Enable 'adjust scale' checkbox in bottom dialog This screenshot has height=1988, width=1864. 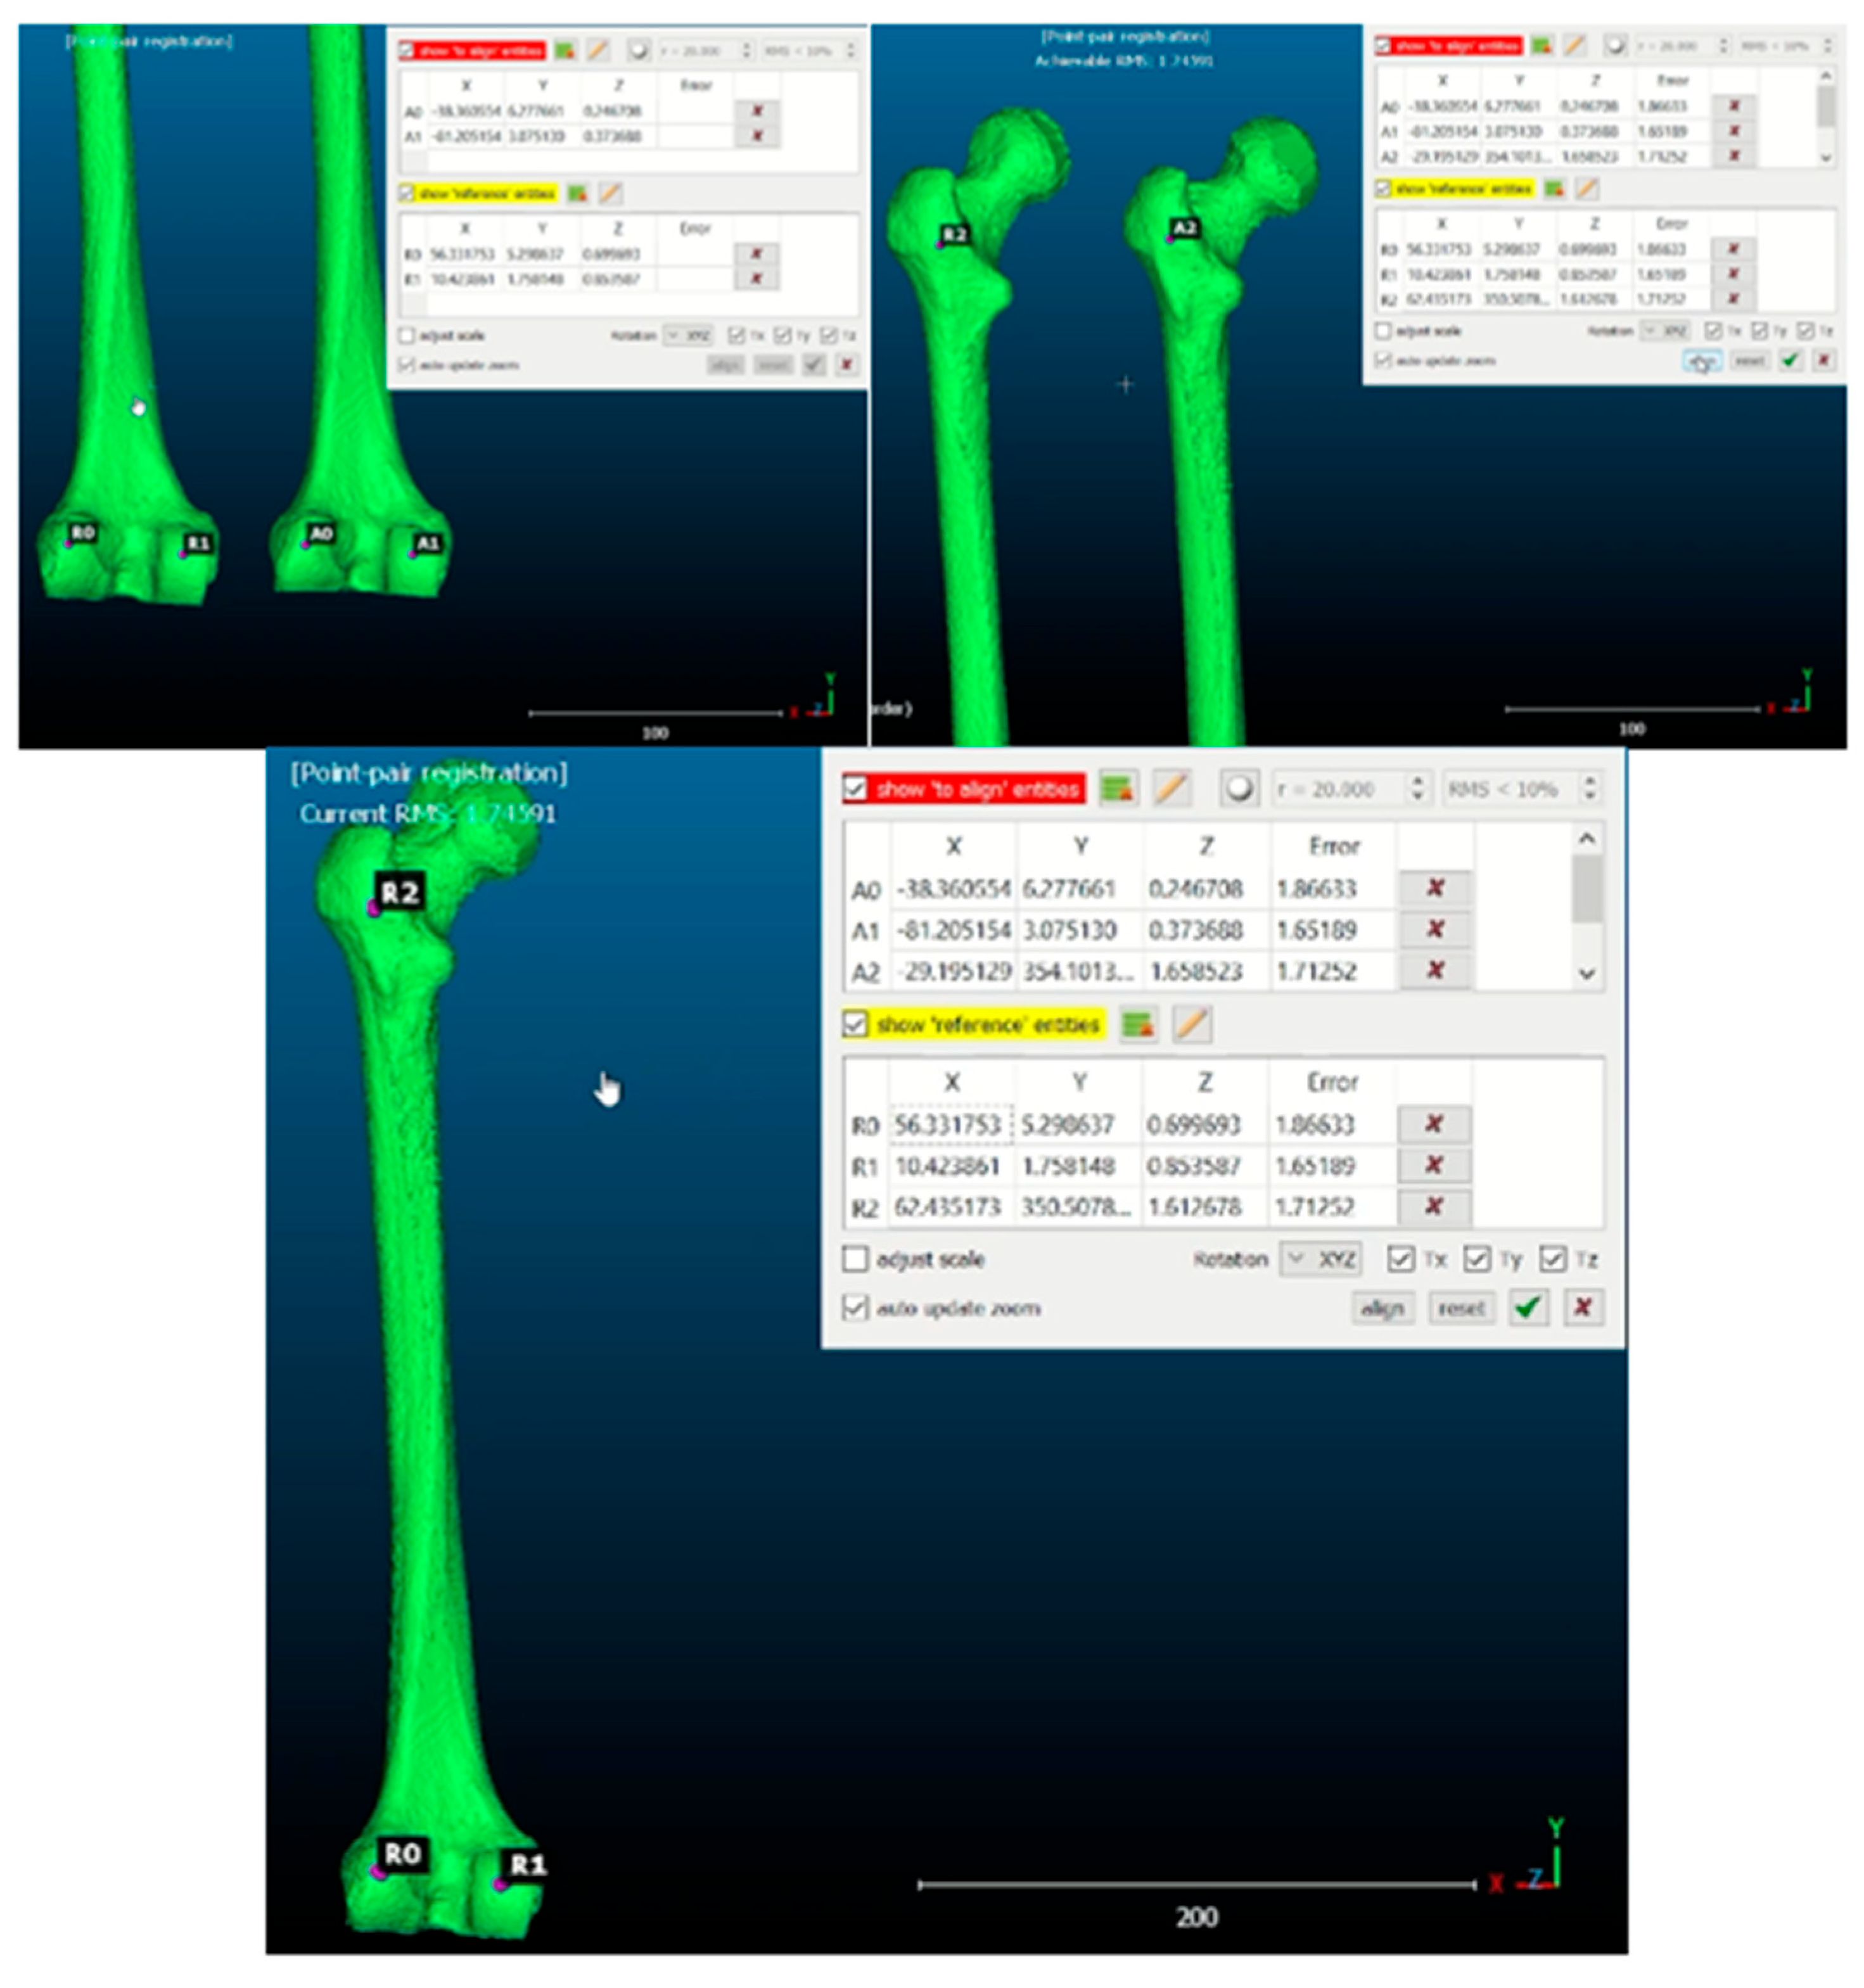[855, 1258]
